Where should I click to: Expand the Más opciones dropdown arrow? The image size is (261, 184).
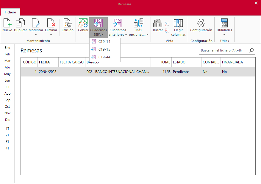click(x=148, y=35)
